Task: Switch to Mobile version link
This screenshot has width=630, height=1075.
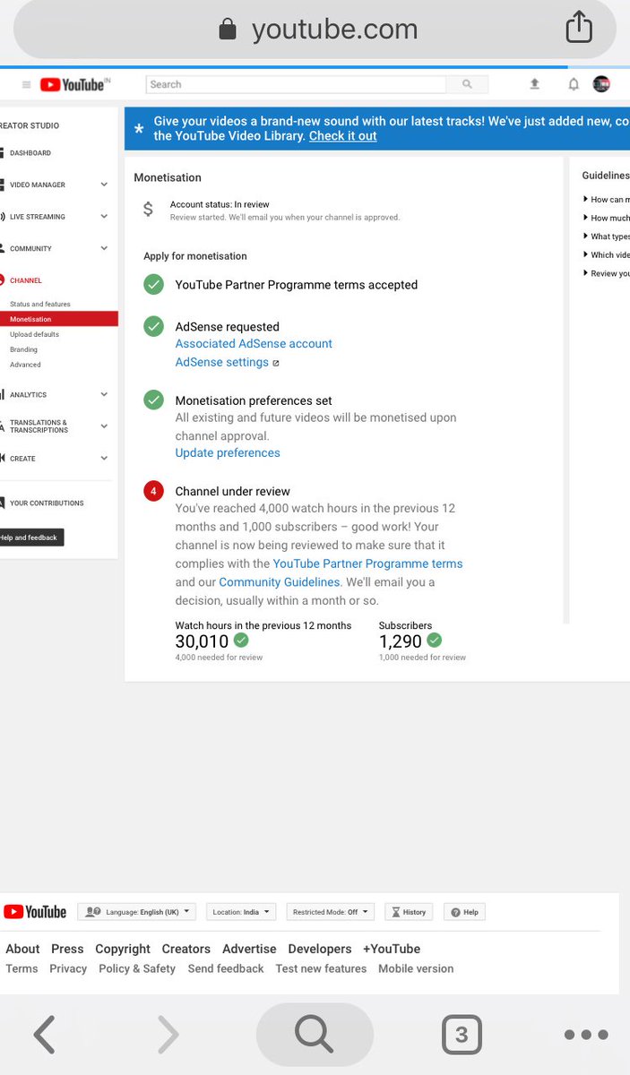Action: coord(416,968)
